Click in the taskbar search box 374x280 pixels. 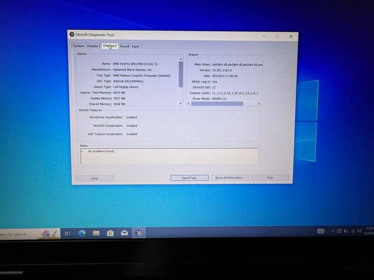(x=19, y=234)
